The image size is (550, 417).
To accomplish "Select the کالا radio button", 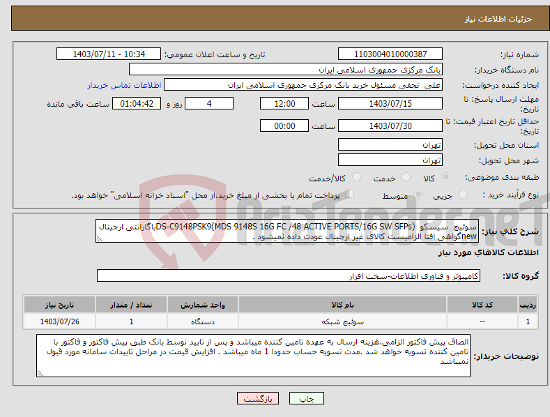I will (x=445, y=177).
